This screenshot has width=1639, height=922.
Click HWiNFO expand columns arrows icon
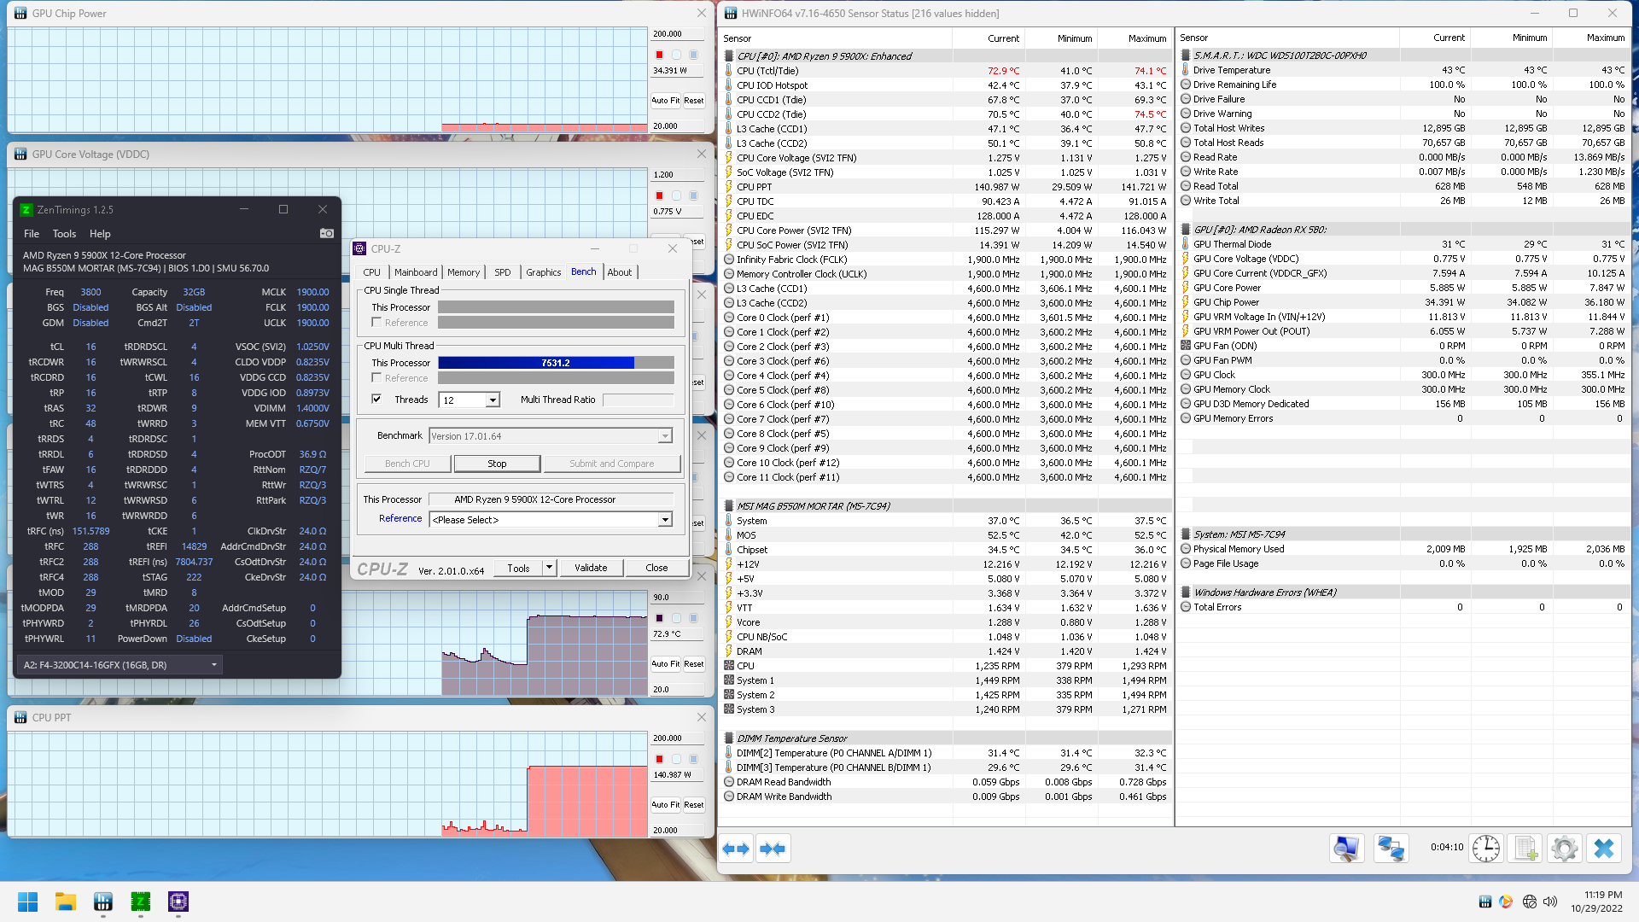(736, 849)
